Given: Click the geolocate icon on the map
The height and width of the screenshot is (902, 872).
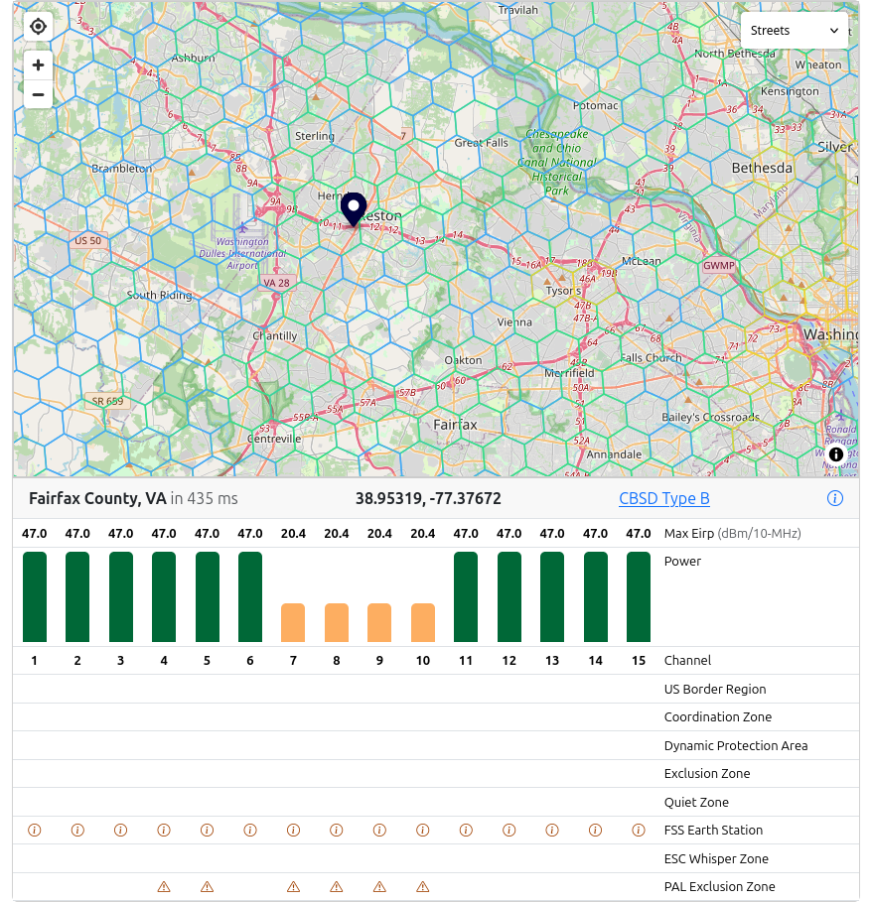Looking at the screenshot, I should [x=38, y=26].
